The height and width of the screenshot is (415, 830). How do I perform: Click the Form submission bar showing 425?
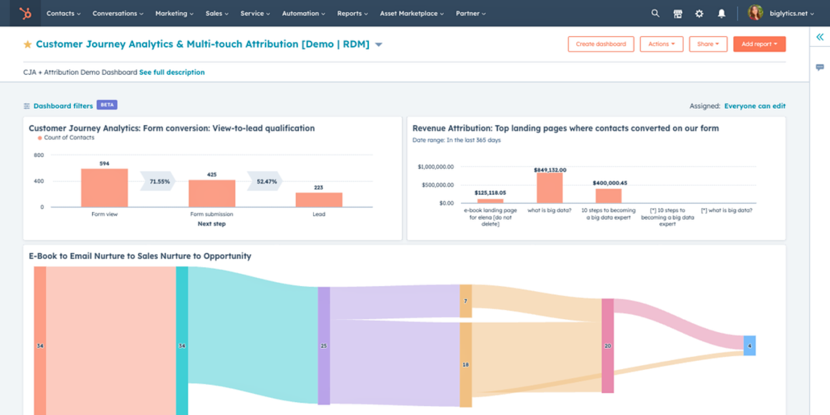pos(212,193)
